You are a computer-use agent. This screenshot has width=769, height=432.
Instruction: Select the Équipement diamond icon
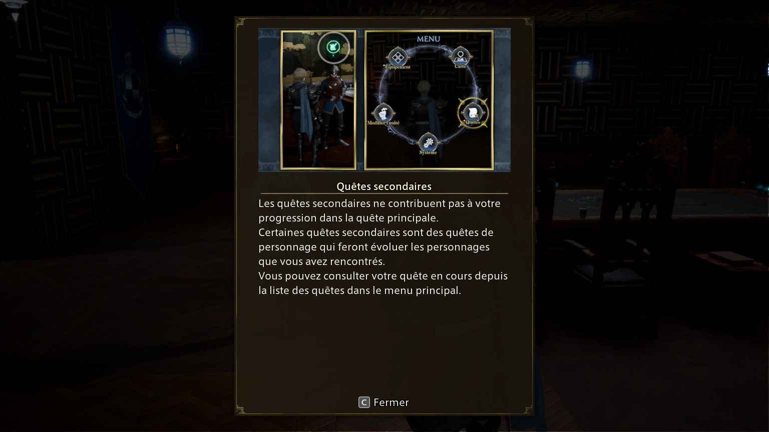[x=398, y=57]
